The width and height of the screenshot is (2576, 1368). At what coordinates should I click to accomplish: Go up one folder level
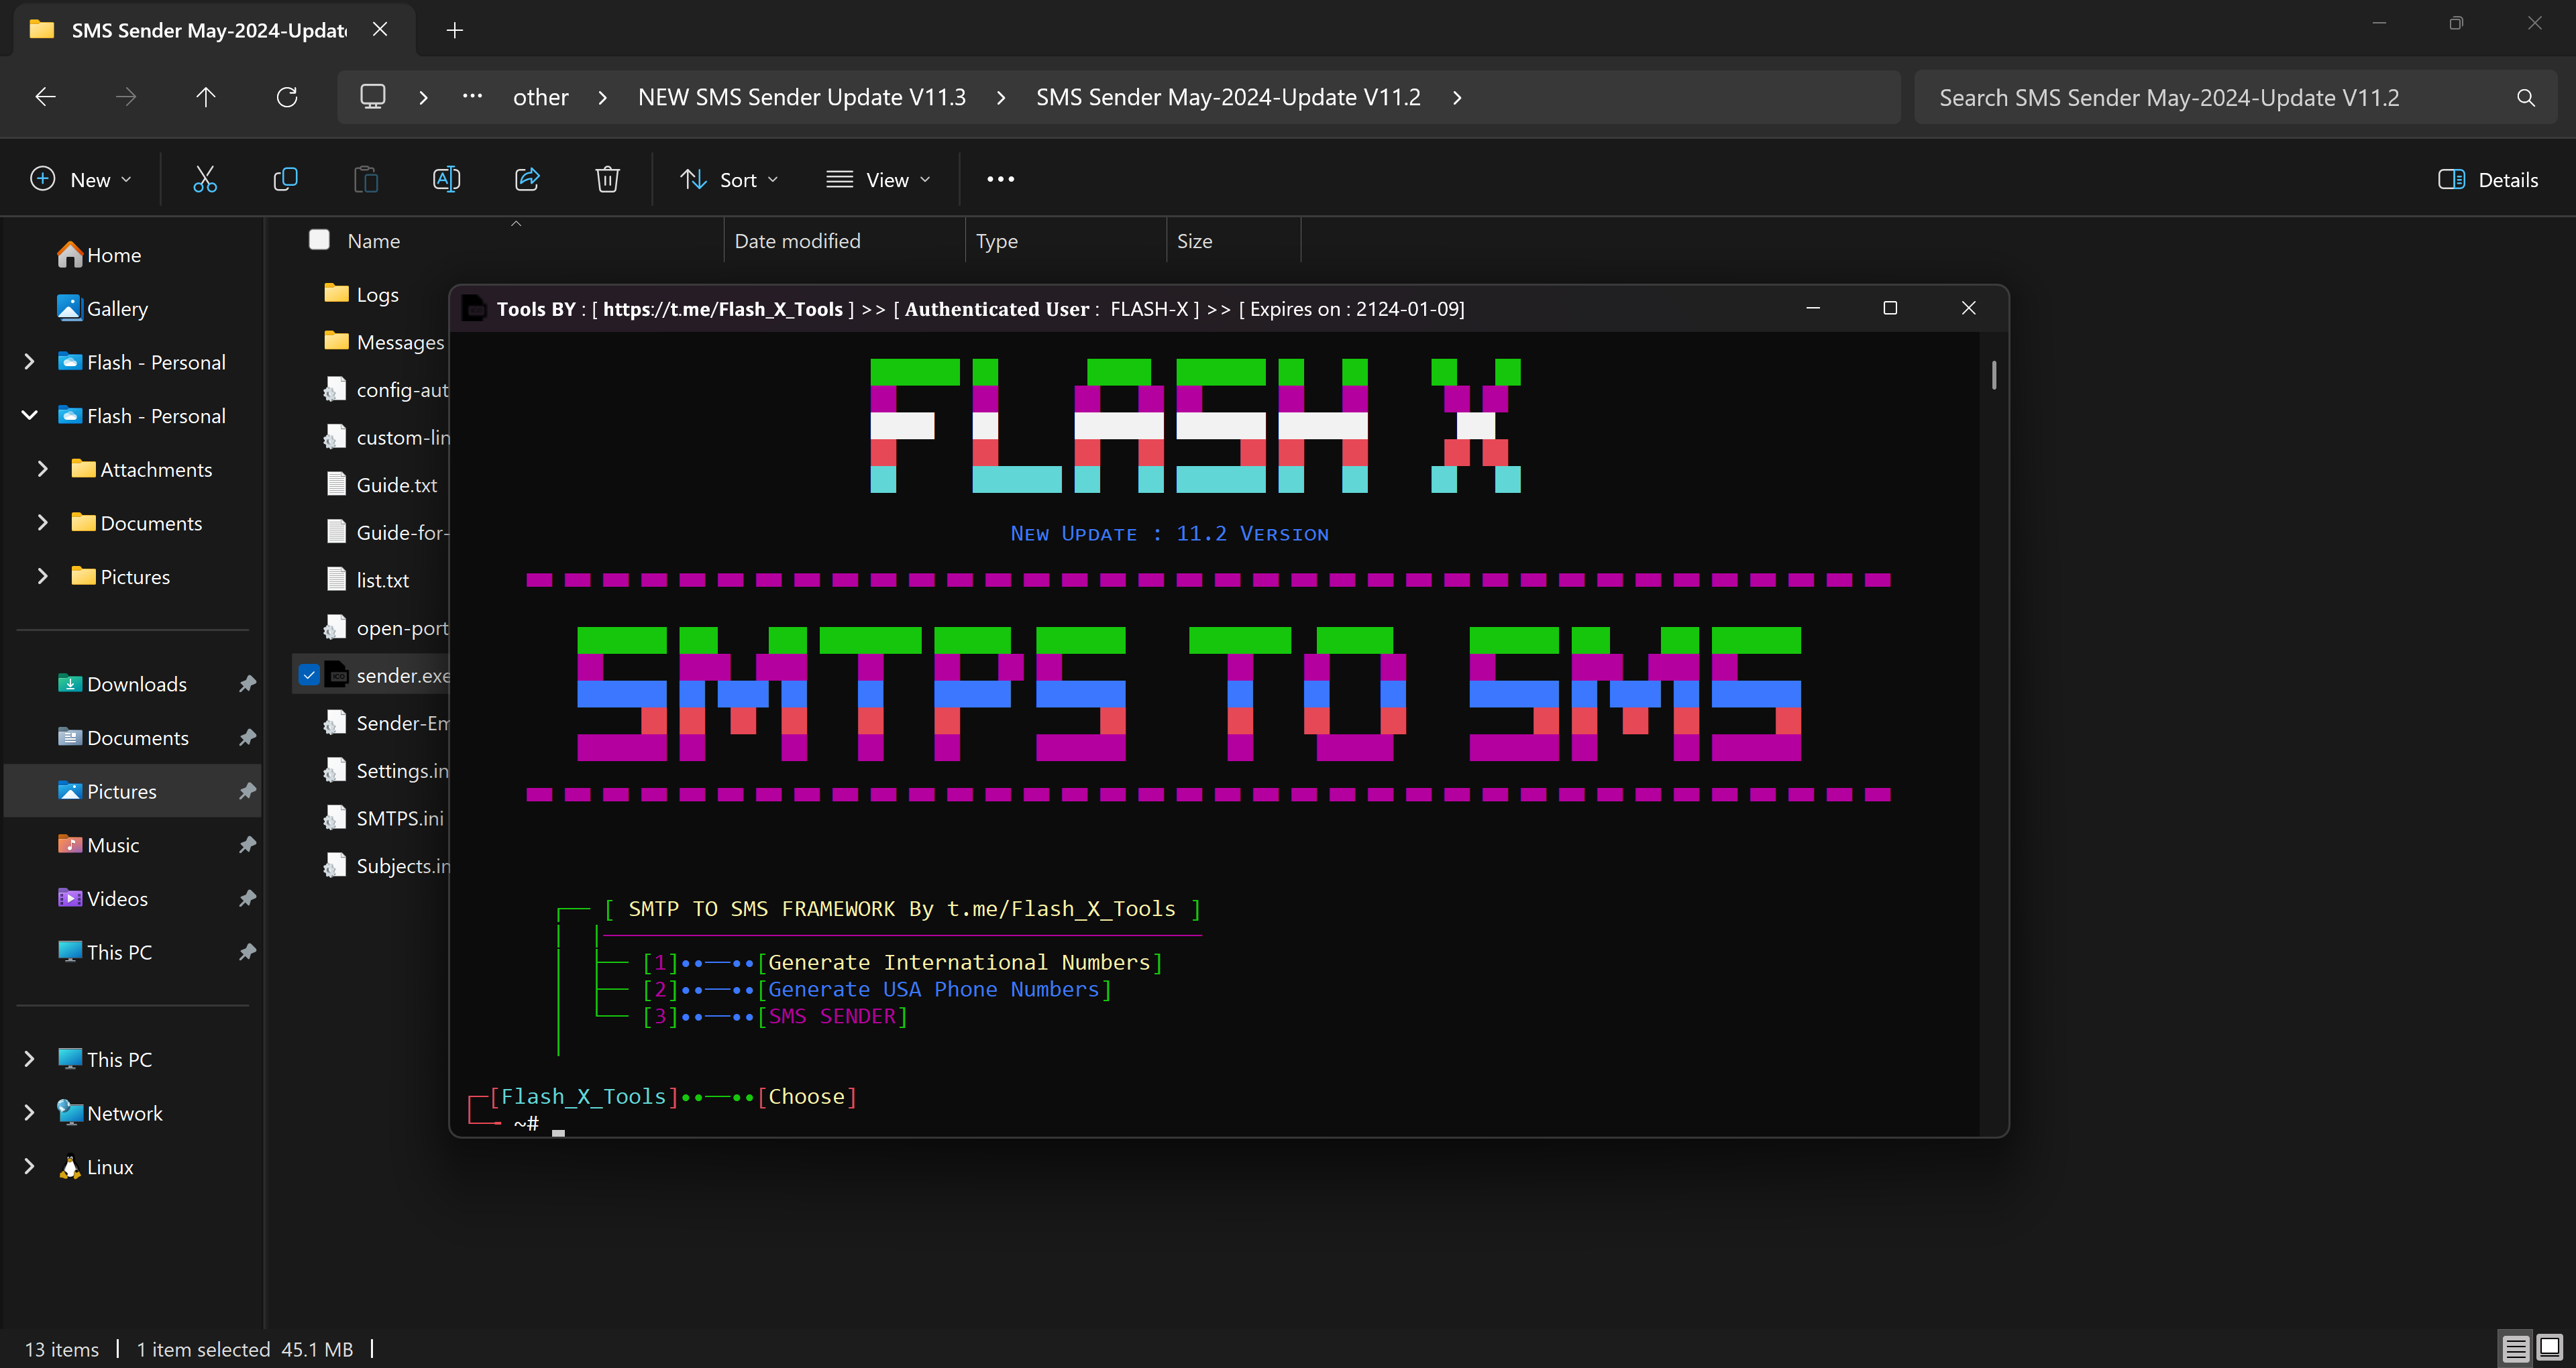(206, 97)
